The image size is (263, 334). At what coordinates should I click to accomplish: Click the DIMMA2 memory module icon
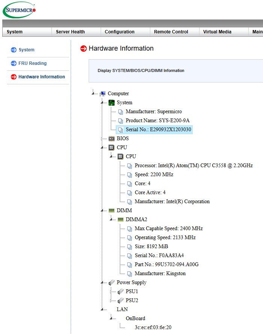[120, 219]
